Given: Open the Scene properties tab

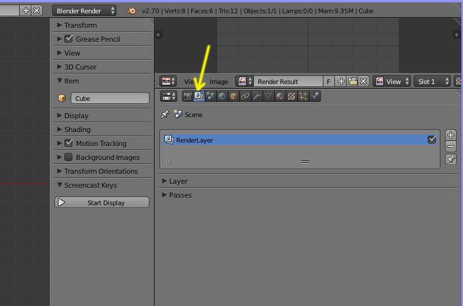Looking at the screenshot, I should pyautogui.click(x=210, y=96).
